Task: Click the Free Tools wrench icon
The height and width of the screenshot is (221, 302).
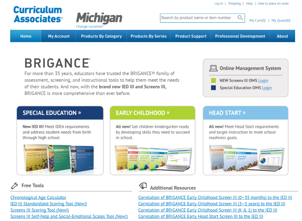Action: point(14,186)
